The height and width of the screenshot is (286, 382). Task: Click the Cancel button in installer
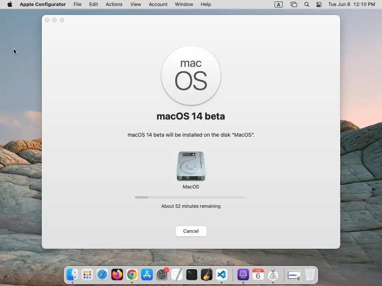coord(191,231)
